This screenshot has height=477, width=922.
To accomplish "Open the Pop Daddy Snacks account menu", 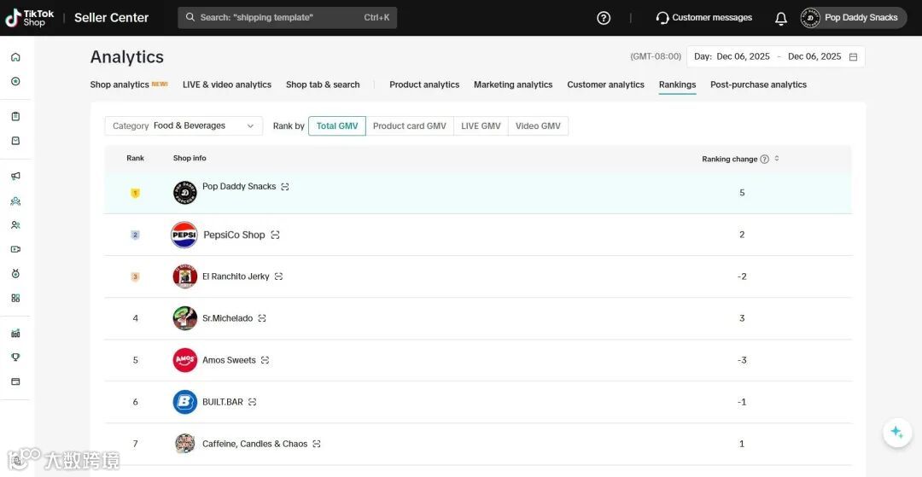I will pyautogui.click(x=853, y=18).
